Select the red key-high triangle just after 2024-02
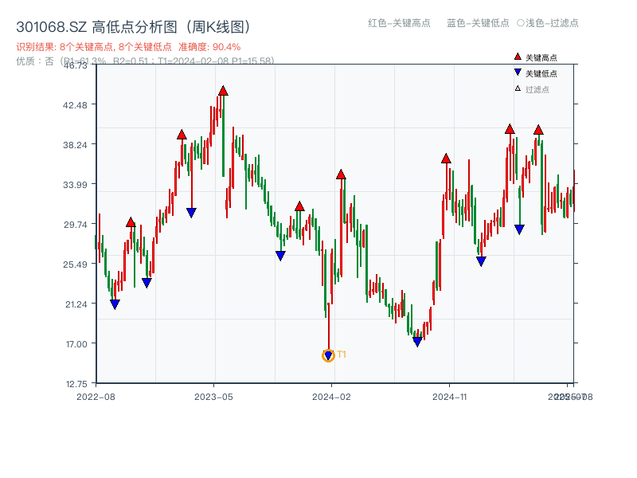This screenshot has height=478, width=637. tap(341, 174)
